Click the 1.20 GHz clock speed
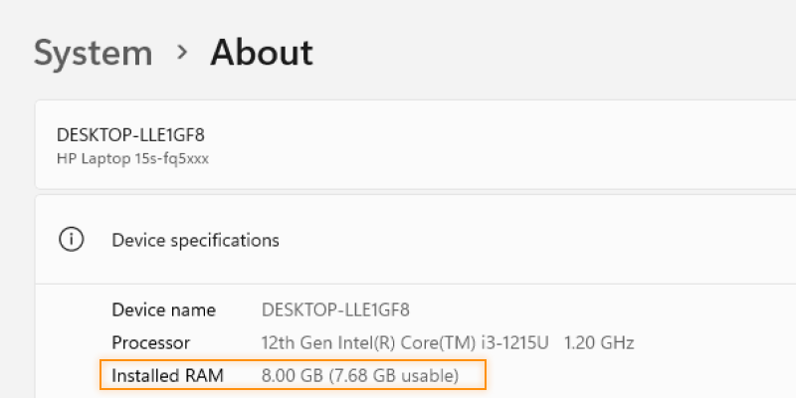The width and height of the screenshot is (796, 398). [599, 342]
